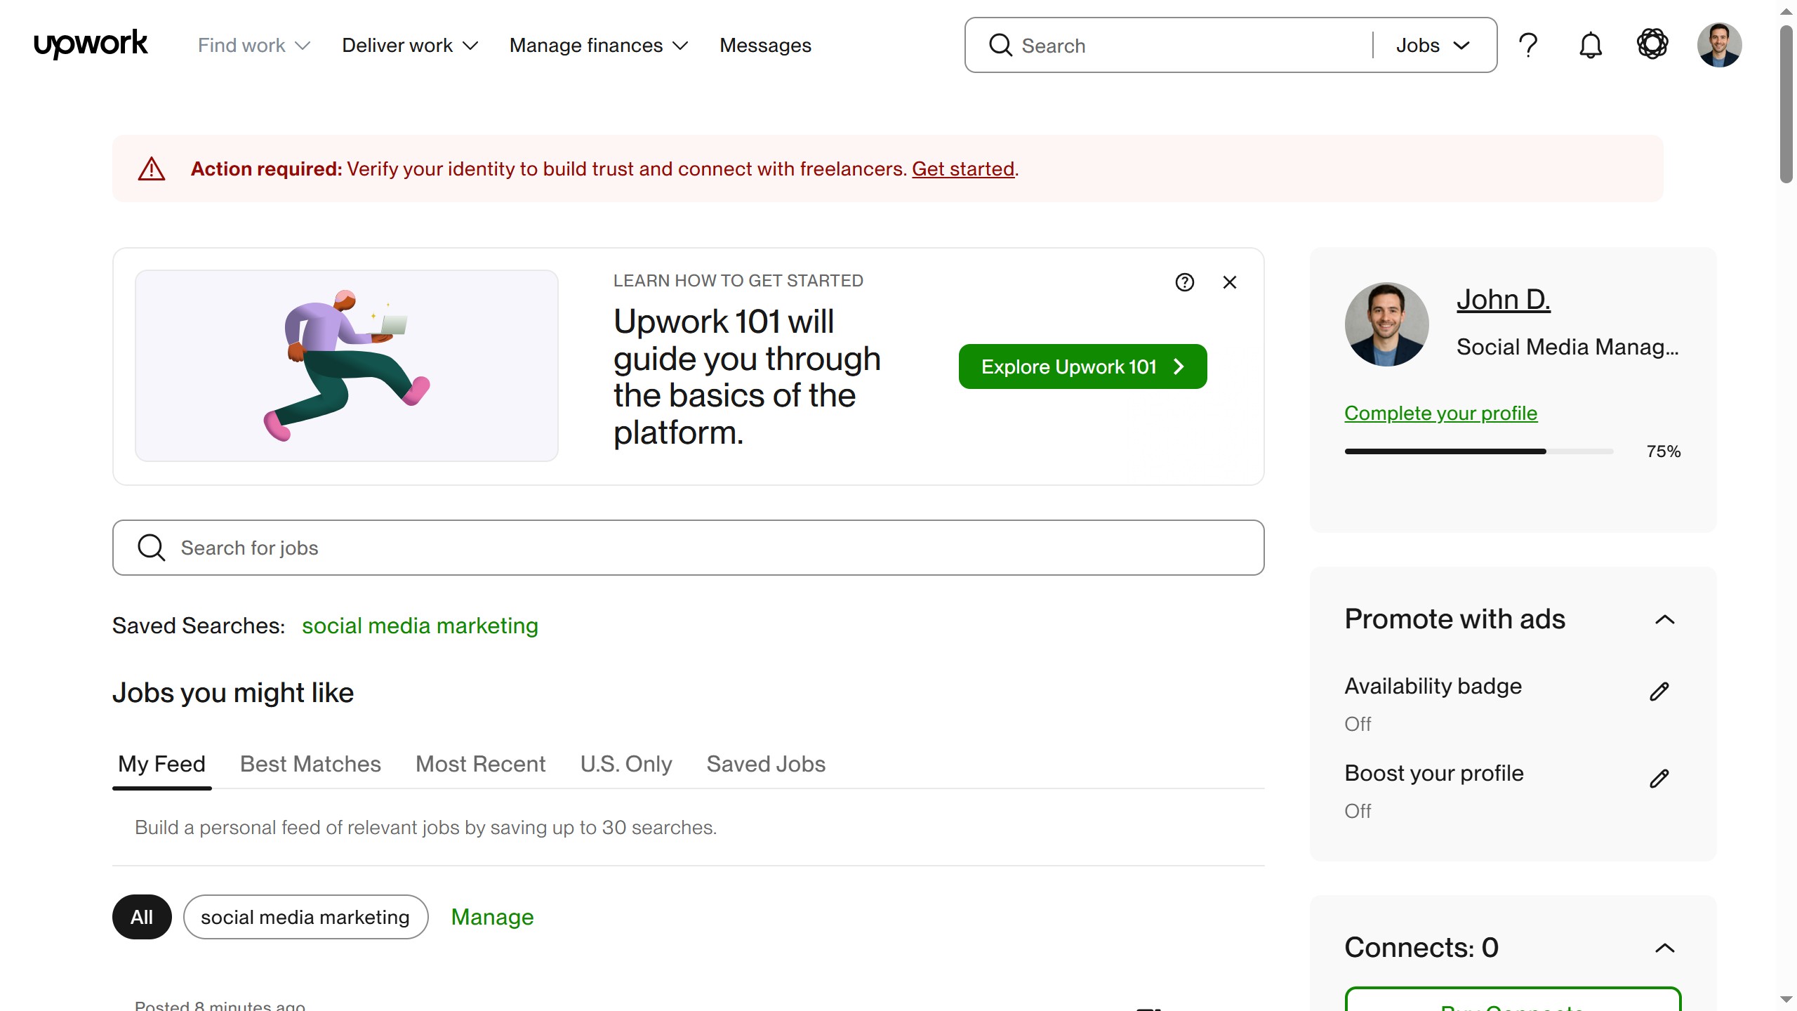This screenshot has width=1797, height=1011.
Task: Open the Get started identity verification link
Action: [x=962, y=168]
